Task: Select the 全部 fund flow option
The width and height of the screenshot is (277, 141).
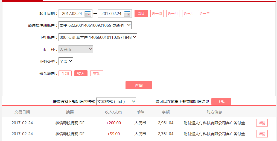Action: click(x=65, y=74)
